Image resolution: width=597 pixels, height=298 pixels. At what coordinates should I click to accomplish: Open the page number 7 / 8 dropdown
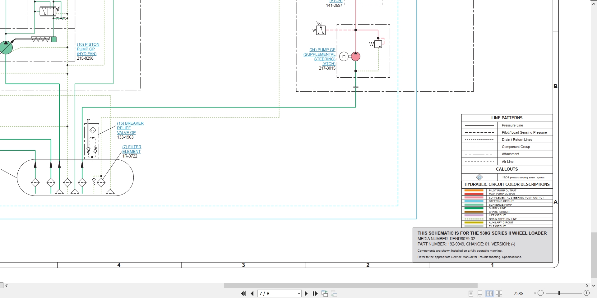click(x=299, y=293)
